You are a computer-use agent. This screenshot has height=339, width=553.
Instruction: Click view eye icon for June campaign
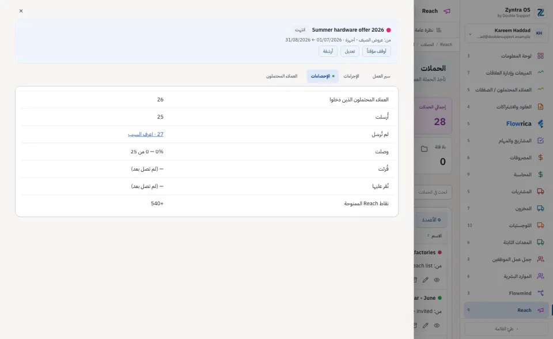point(437,326)
